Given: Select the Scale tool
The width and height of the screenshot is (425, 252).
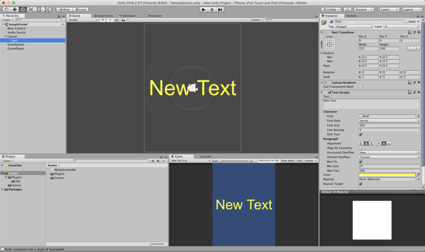Looking at the screenshot, I should pos(31,10).
